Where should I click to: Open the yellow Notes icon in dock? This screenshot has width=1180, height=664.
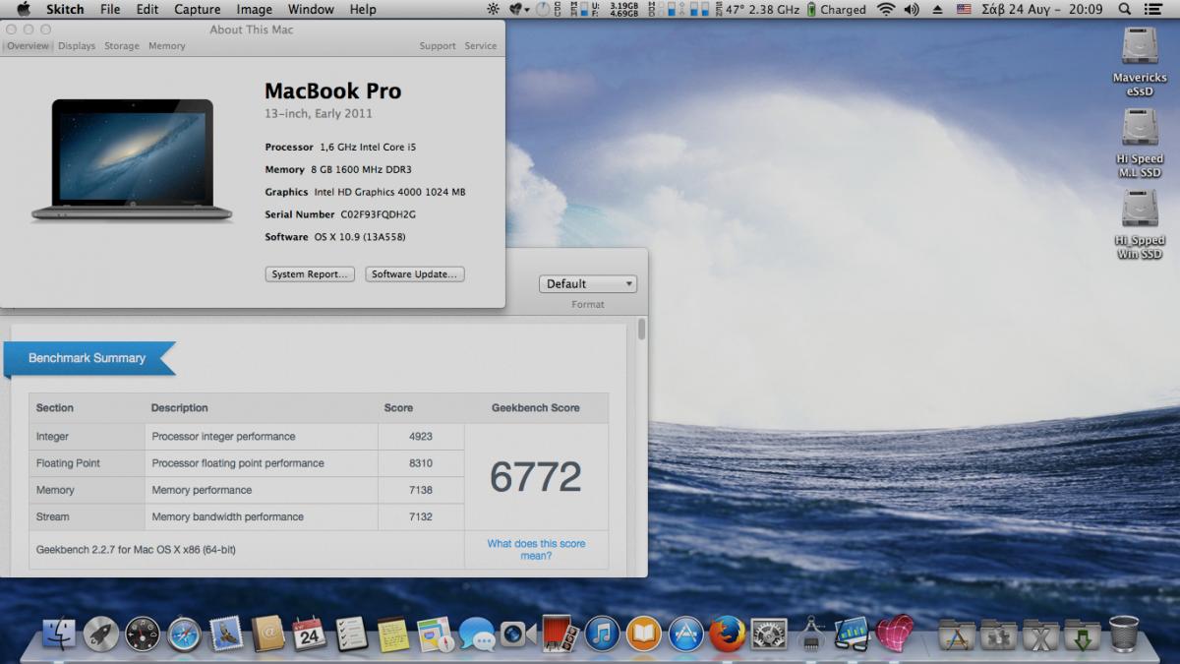392,634
